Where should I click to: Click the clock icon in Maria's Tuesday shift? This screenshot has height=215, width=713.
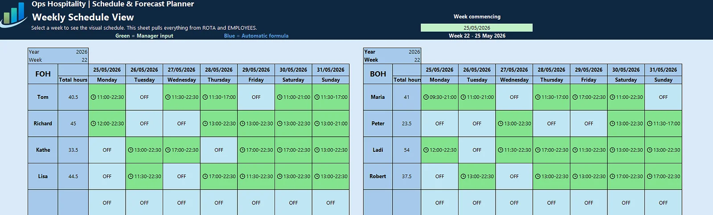pyautogui.click(x=463, y=97)
